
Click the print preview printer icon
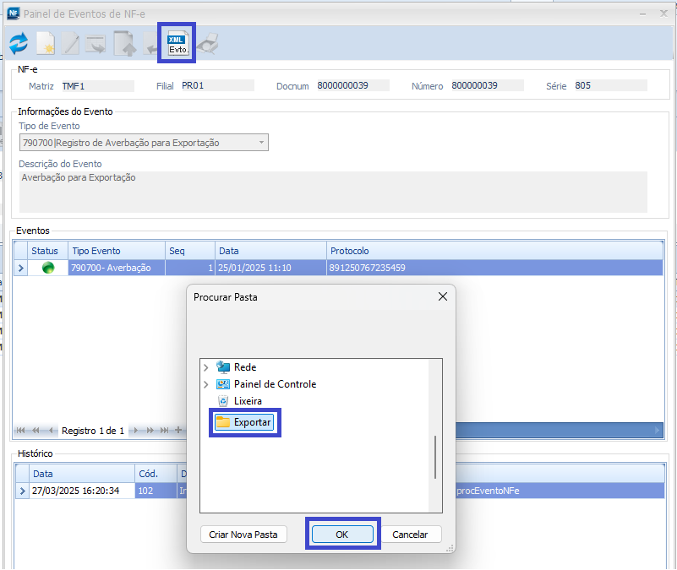208,44
